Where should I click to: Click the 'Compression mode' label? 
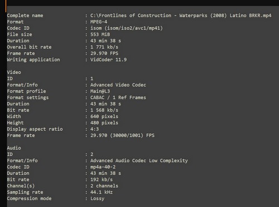point(29,199)
